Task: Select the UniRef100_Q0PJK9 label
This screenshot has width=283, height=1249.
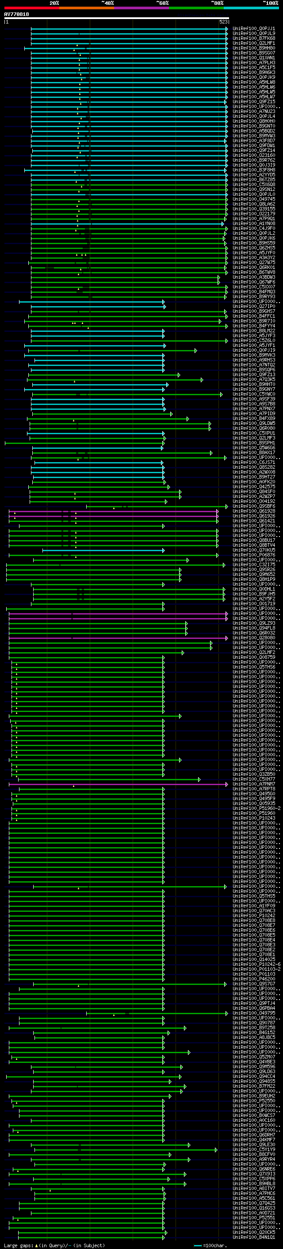Action: click(253, 77)
